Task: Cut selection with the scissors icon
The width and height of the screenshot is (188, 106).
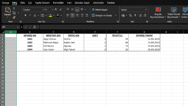Action: coord(14,8)
